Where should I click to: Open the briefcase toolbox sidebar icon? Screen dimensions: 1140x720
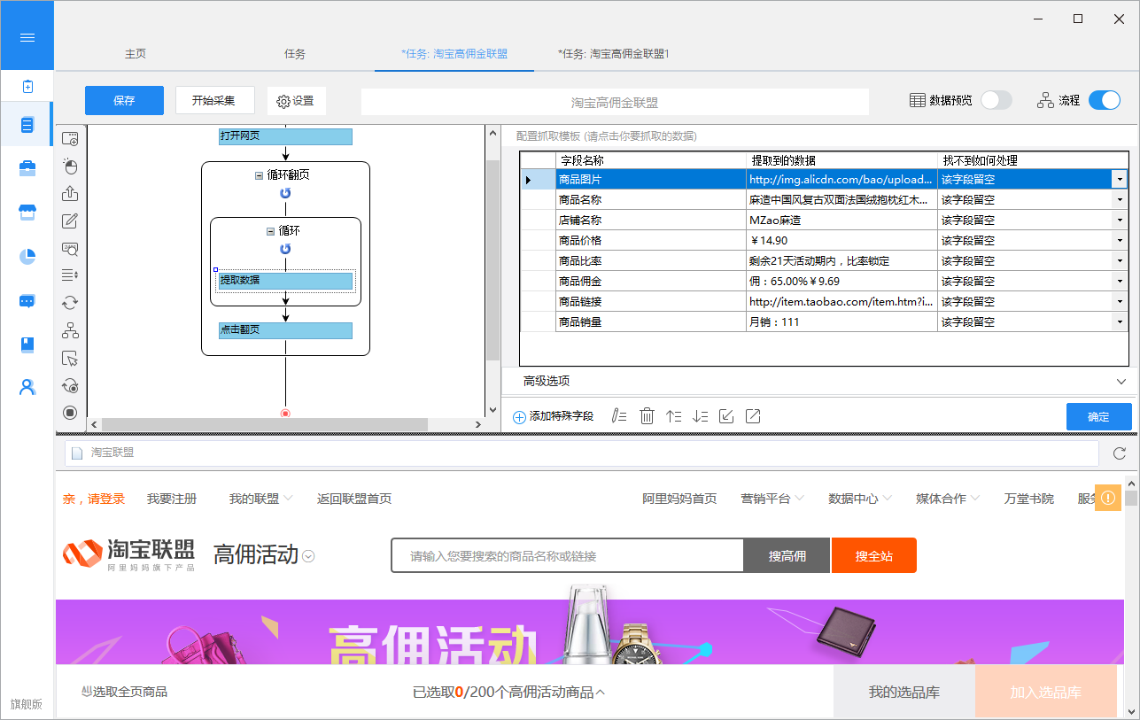27,169
